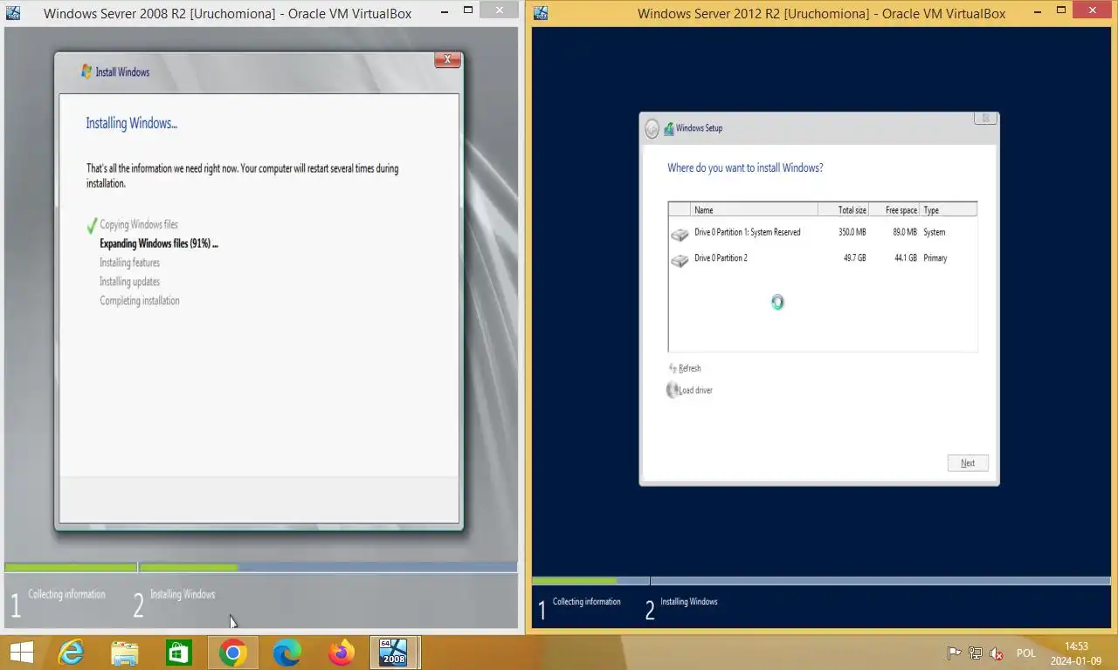Click the Partition 2 disk drive icon

[680, 260]
